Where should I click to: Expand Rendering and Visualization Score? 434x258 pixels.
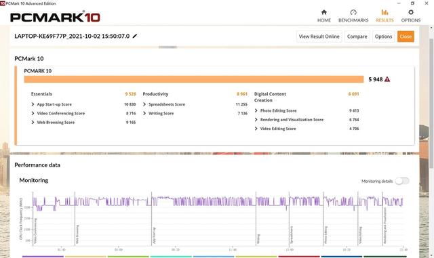307,119
